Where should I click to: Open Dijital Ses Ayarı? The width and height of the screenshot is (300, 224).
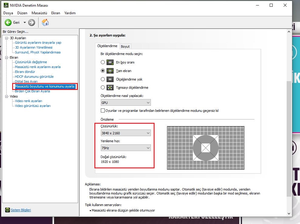point(26,81)
